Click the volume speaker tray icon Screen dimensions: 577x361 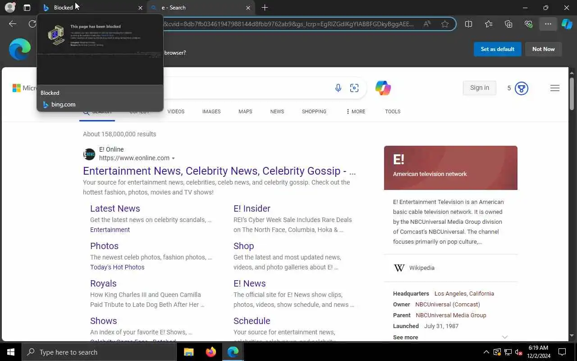pyautogui.click(x=518, y=352)
